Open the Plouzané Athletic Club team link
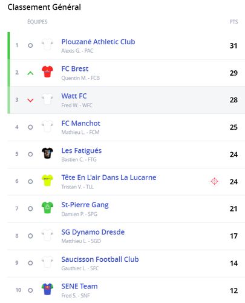Screen dimensions: 245x303 click(x=98, y=42)
